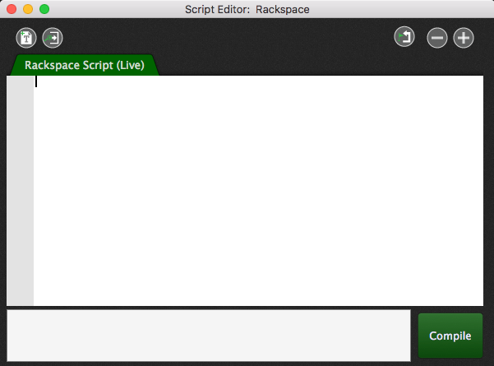494x366 pixels.
Task: Maximize the Script Editor window
Action: (x=44, y=9)
